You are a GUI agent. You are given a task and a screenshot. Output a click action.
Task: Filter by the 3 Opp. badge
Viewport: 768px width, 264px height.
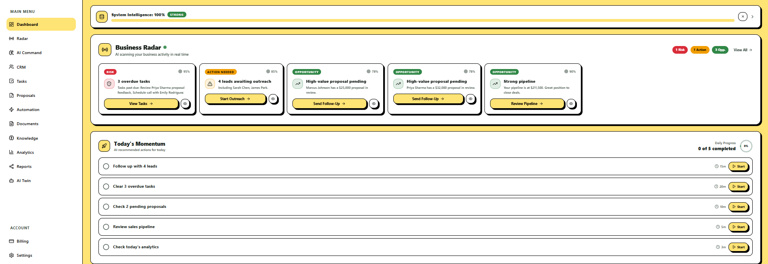click(x=720, y=50)
